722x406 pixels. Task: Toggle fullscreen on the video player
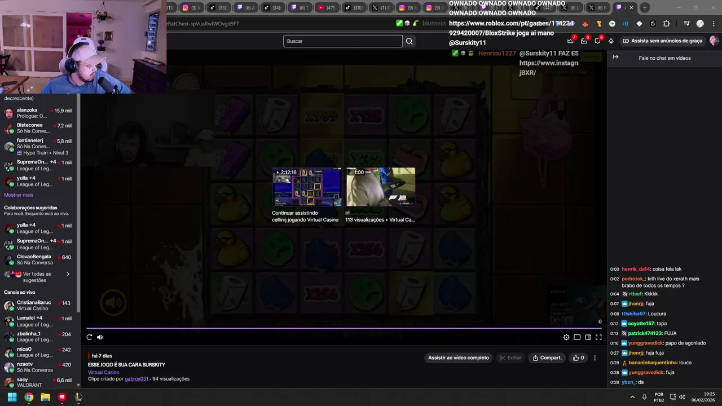tap(598, 337)
